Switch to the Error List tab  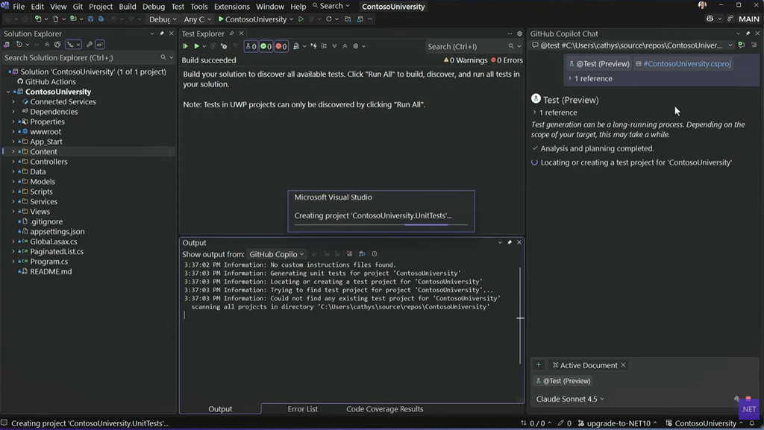pos(302,409)
